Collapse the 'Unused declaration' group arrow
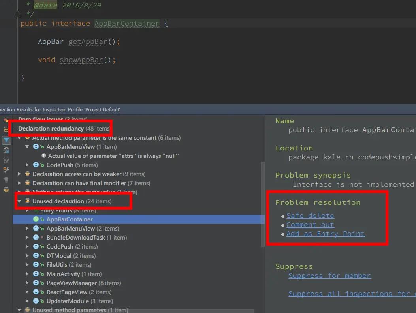416x313 pixels. click(19, 201)
